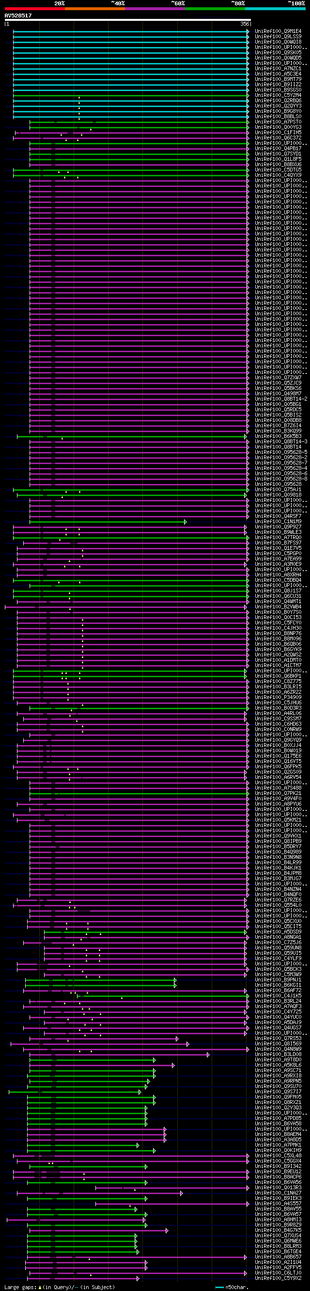Screen dimensions: 310x1291
Task: Open hit UniRef100_Q9SK05
Action: pos(278,53)
